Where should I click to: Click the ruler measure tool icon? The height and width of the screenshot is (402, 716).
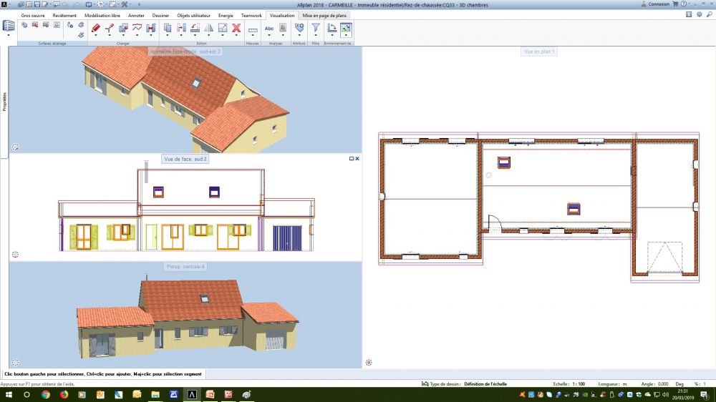[252, 29]
